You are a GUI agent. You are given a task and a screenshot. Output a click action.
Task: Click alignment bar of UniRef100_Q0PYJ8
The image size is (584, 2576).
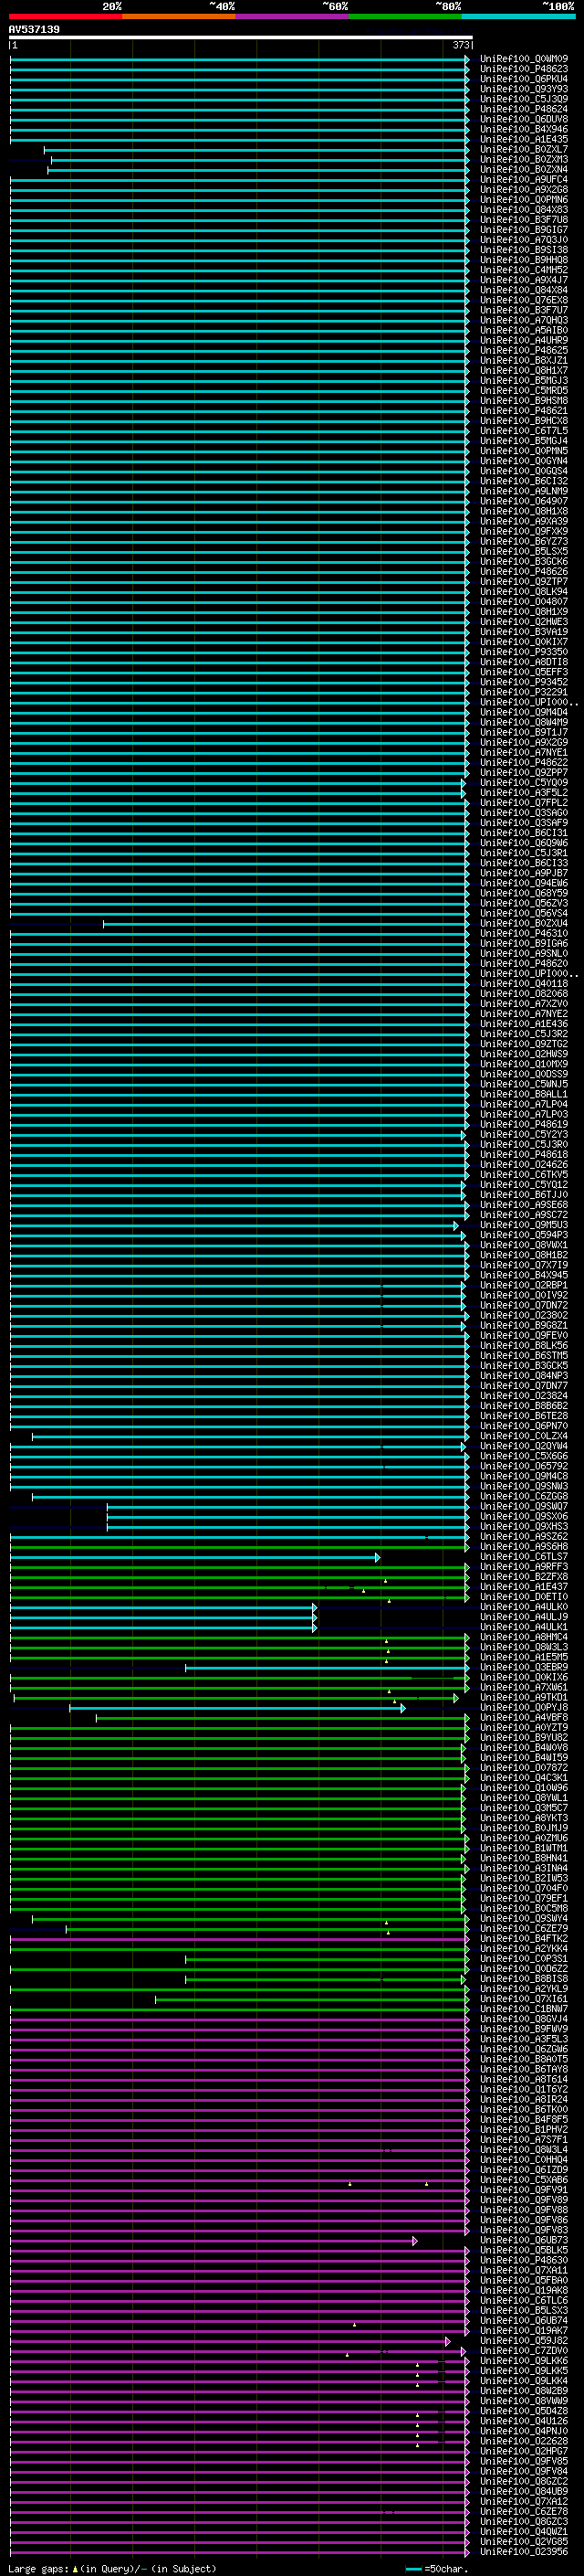(237, 1709)
